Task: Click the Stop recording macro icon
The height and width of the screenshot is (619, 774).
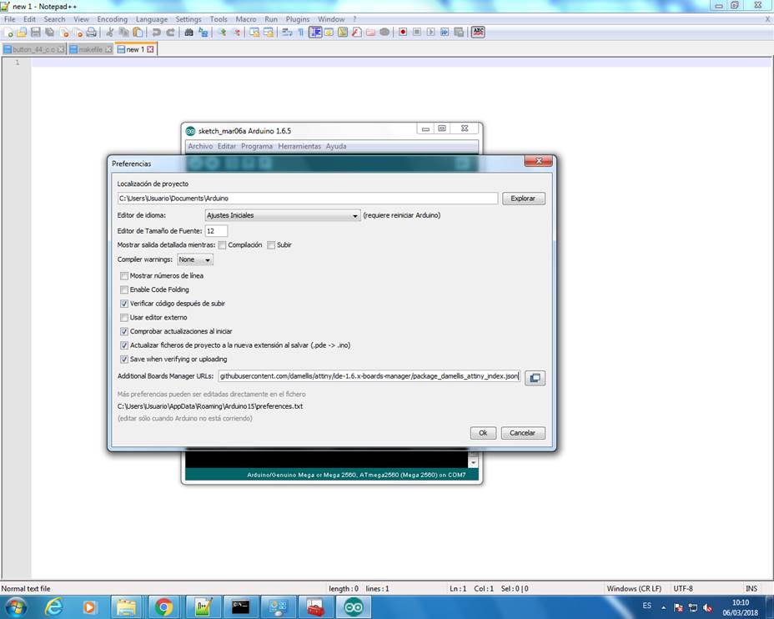Action: click(417, 33)
